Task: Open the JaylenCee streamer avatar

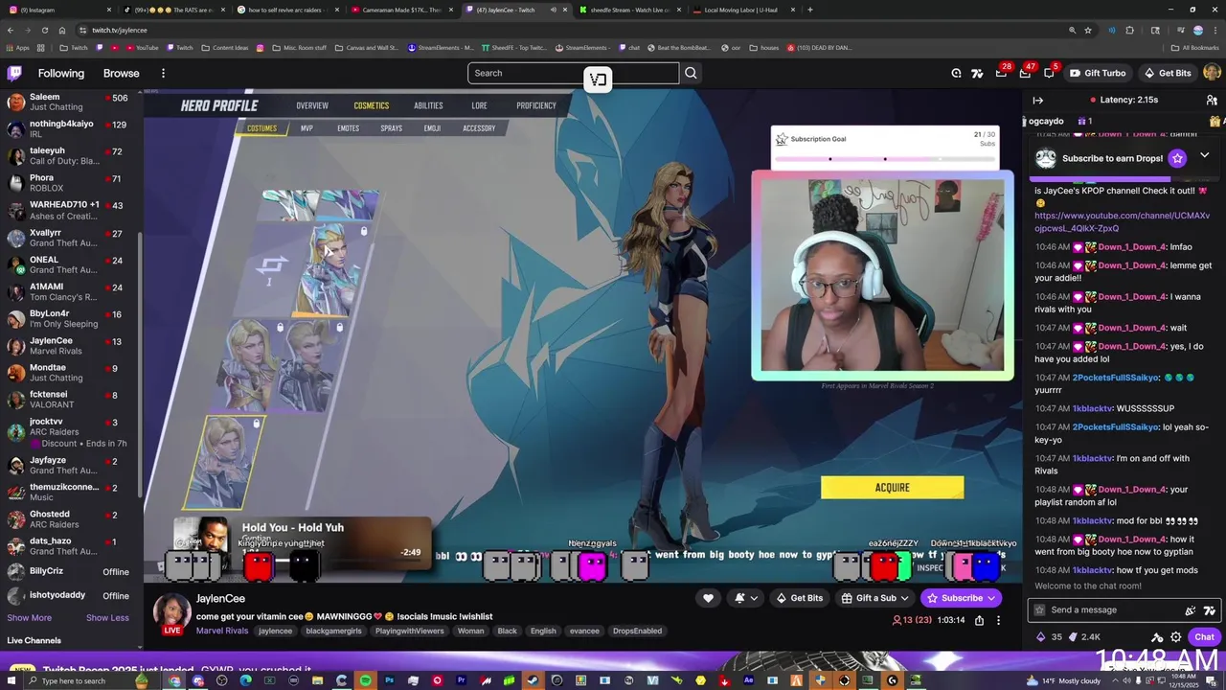Action: pyautogui.click(x=172, y=611)
